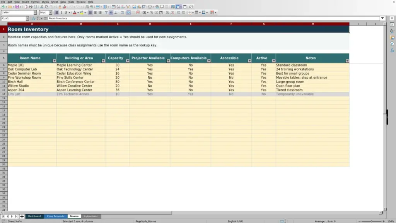This screenshot has width=396, height=223.
Task: Click Format as Percent icon
Action: pyautogui.click(x=152, y=12)
